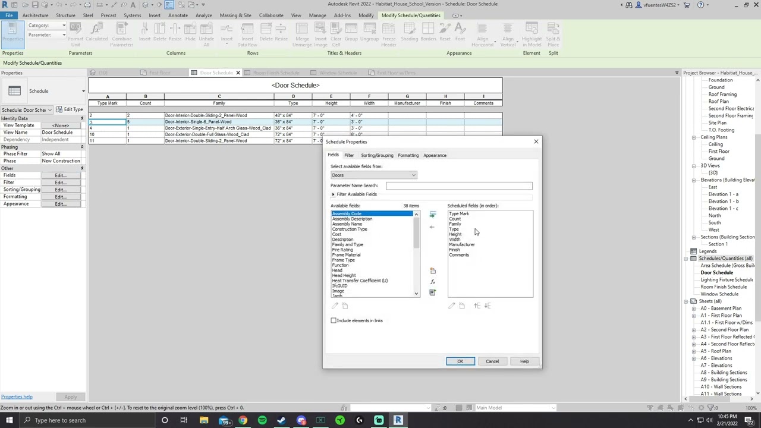Open Google Chrome from the taskbar

coord(243,420)
